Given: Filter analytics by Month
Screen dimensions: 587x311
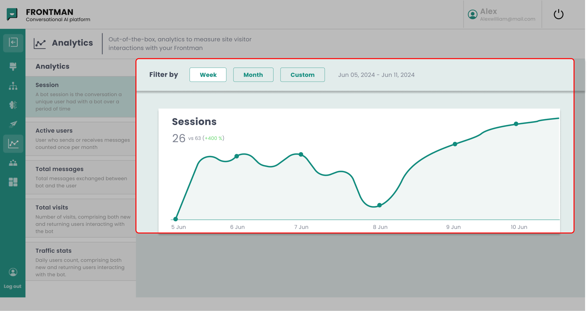Looking at the screenshot, I should click(253, 75).
